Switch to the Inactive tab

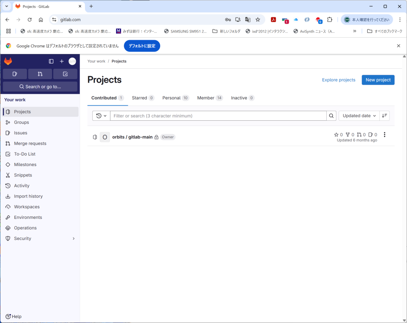[242, 98]
